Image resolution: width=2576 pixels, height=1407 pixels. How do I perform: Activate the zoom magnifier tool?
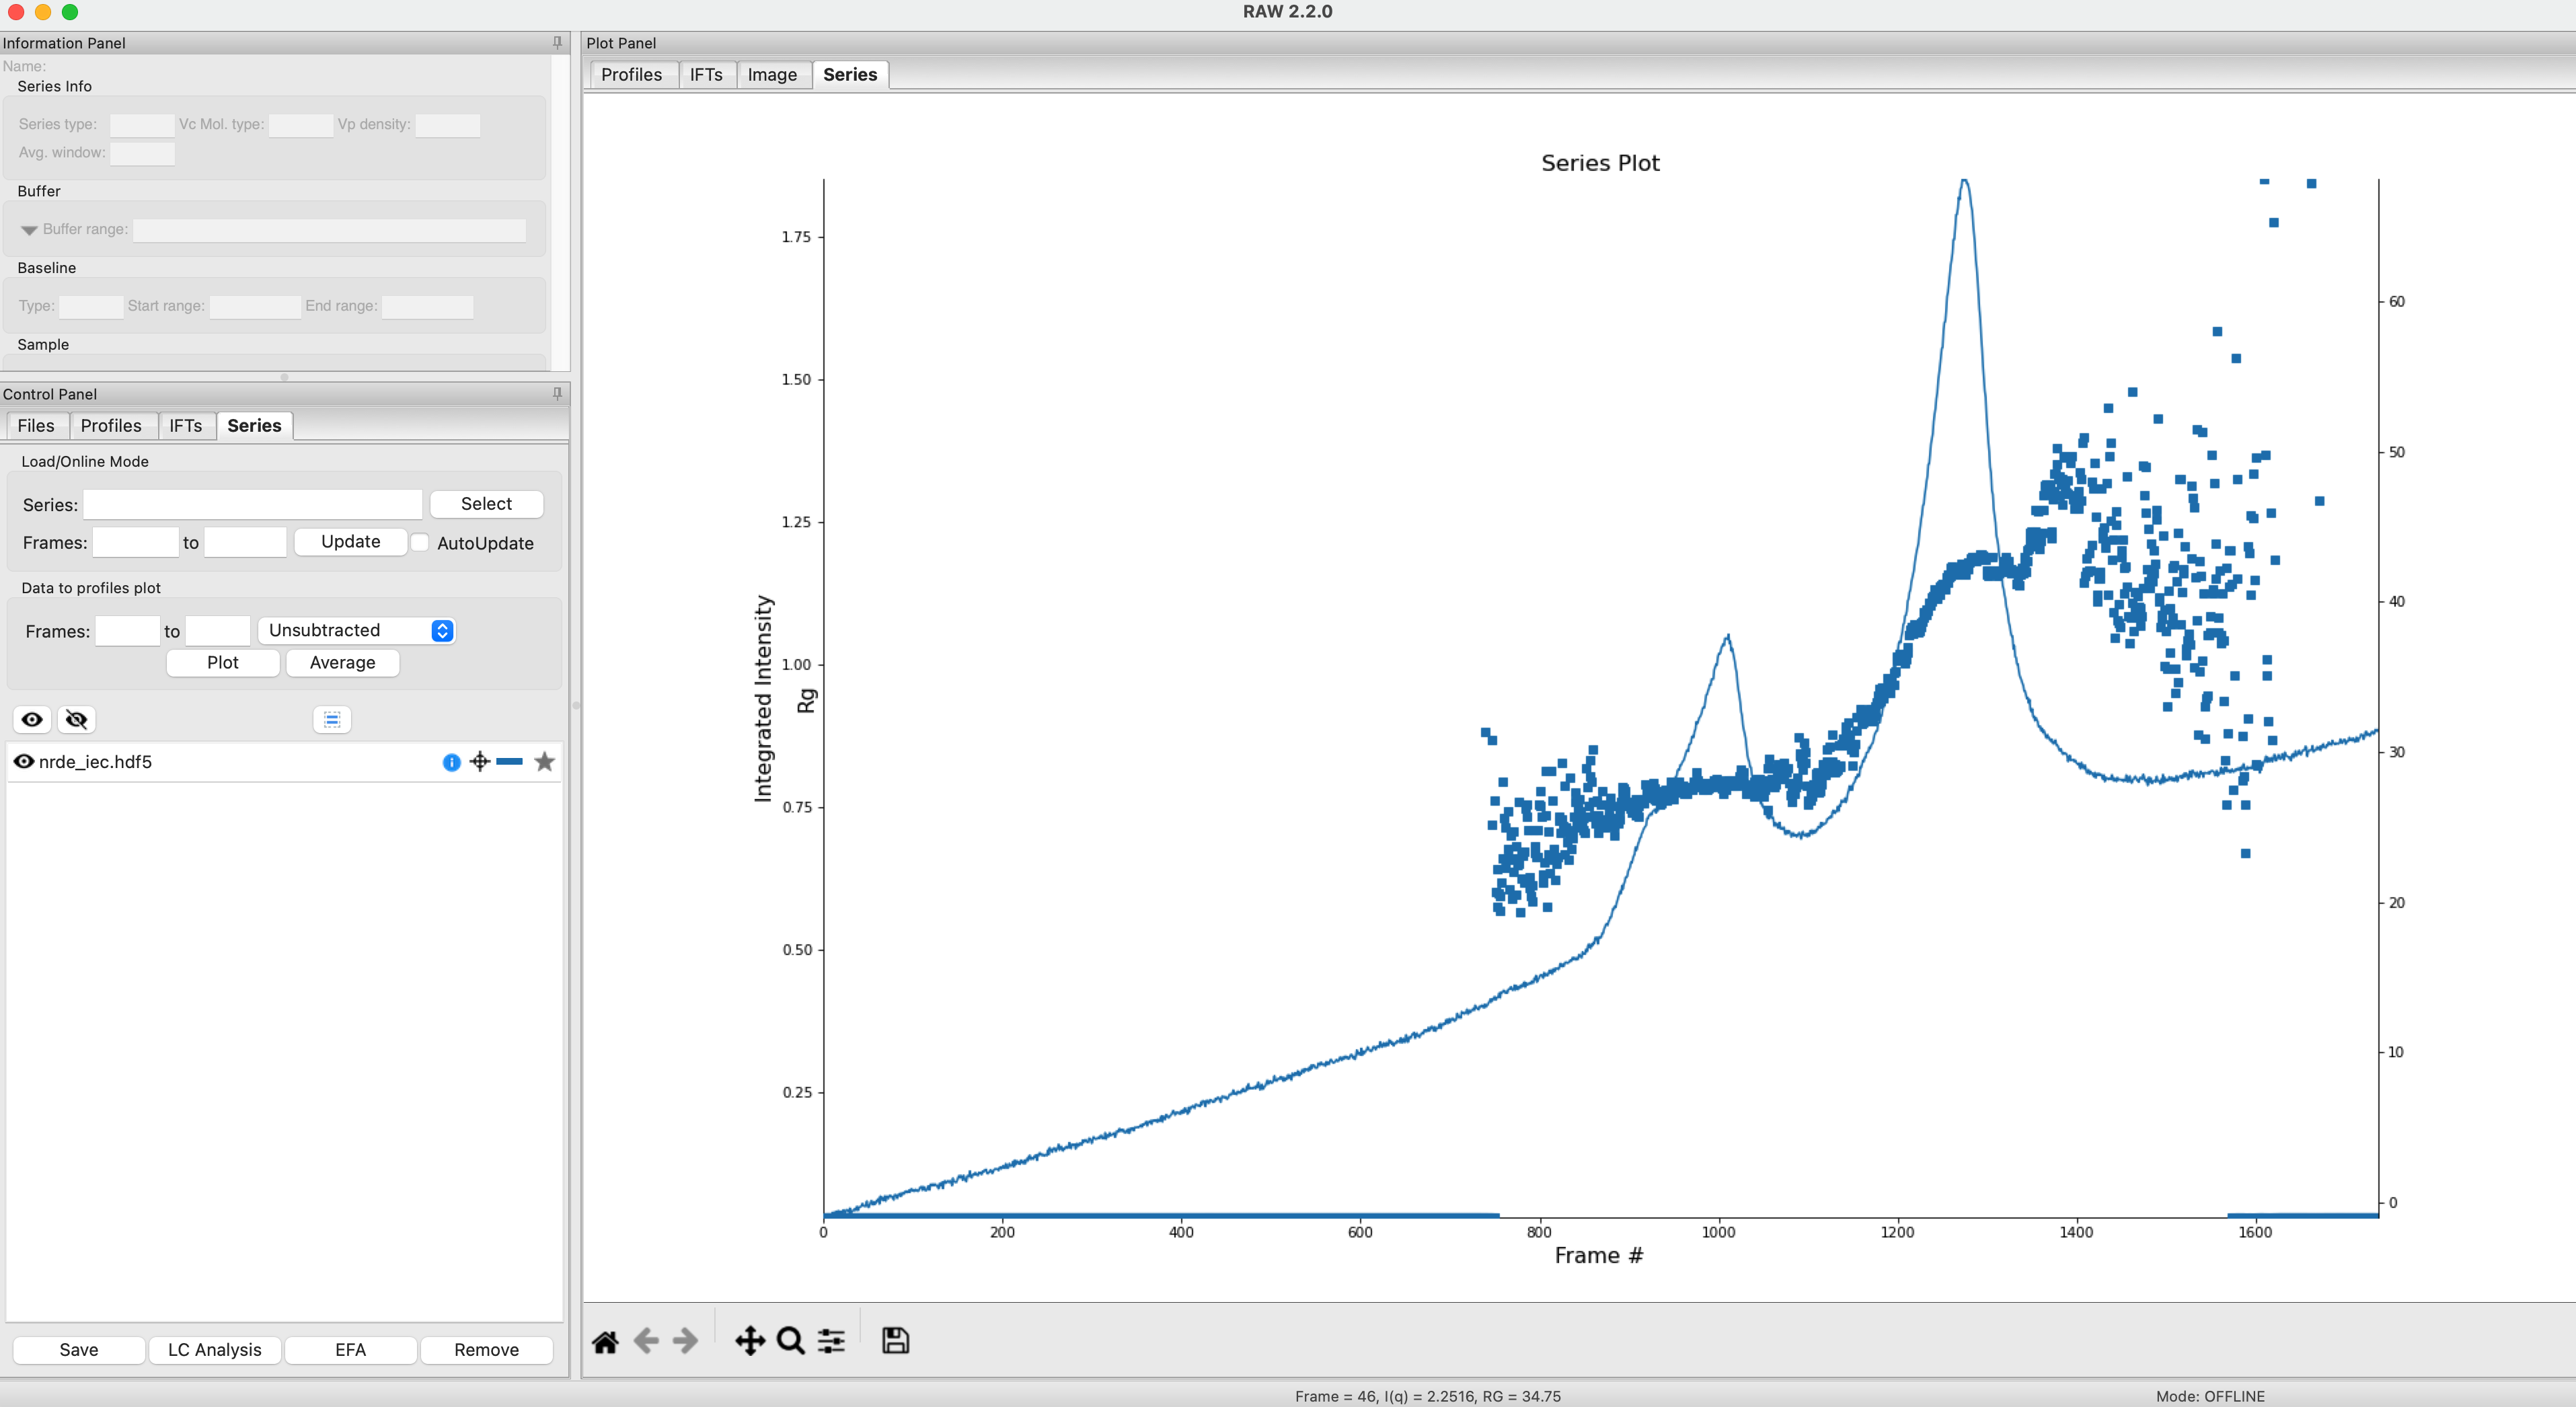point(790,1341)
